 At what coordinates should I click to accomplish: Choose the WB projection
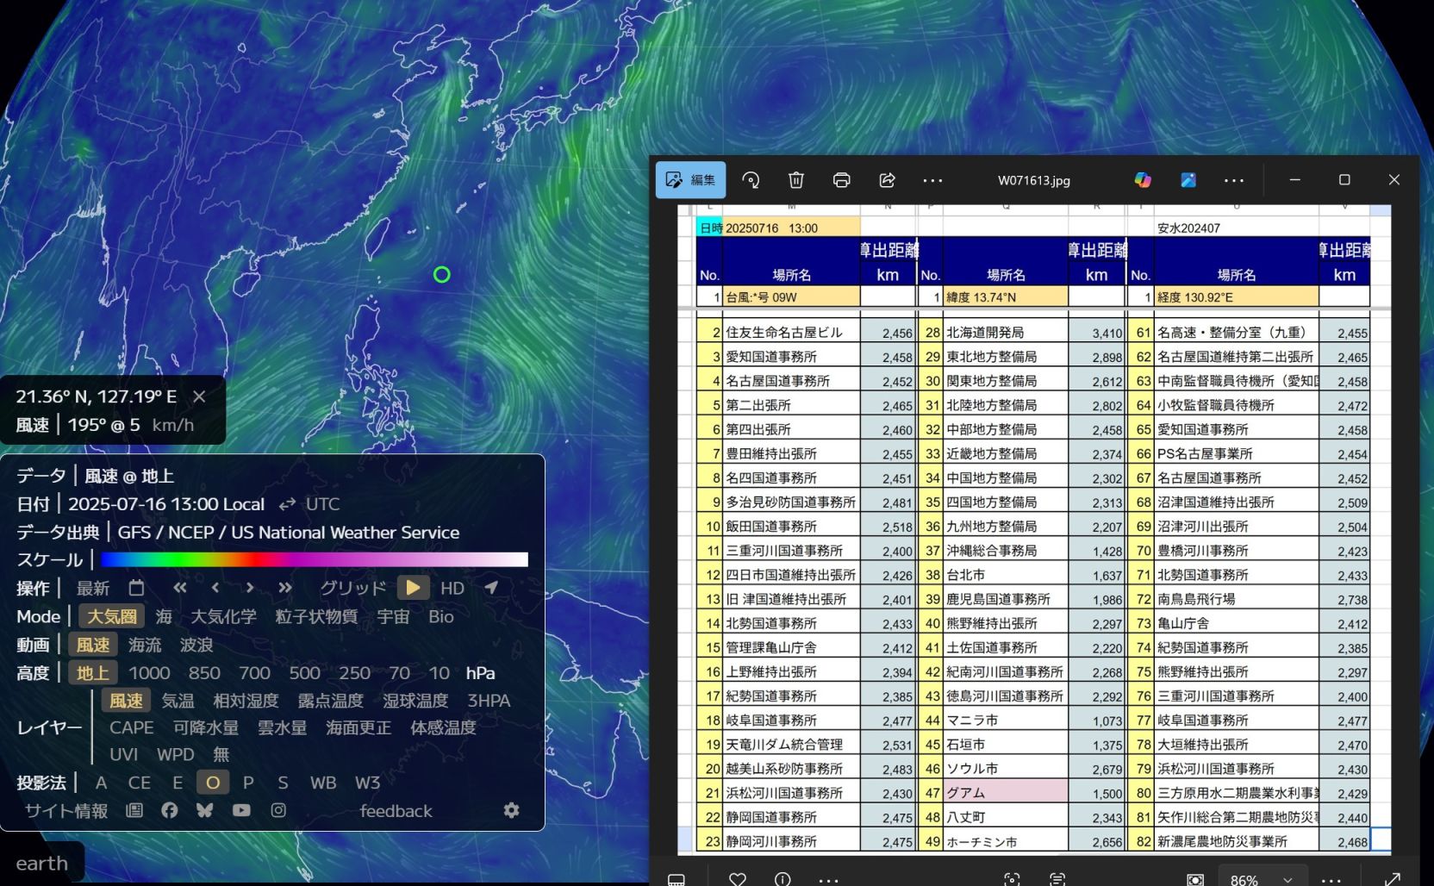pos(323,783)
